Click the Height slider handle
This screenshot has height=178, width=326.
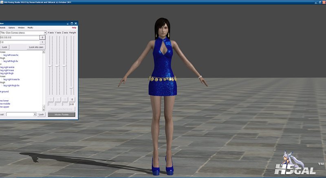[71, 88]
